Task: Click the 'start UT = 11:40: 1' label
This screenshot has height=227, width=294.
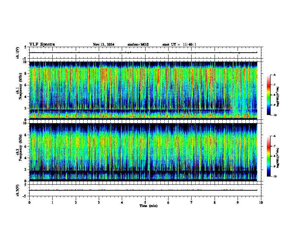Action: (179, 45)
